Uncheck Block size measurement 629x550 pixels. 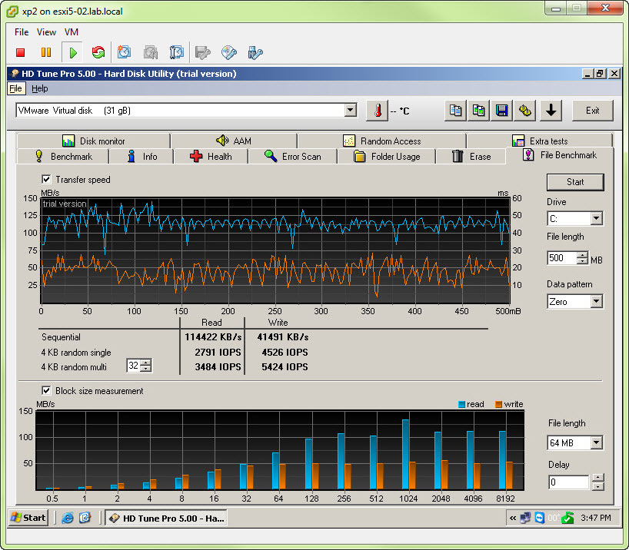click(x=47, y=391)
